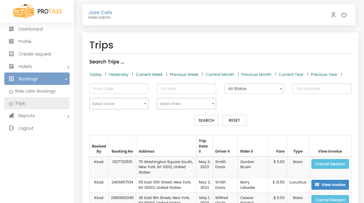
Task: Filter trips by Current Week
Action: (149, 74)
